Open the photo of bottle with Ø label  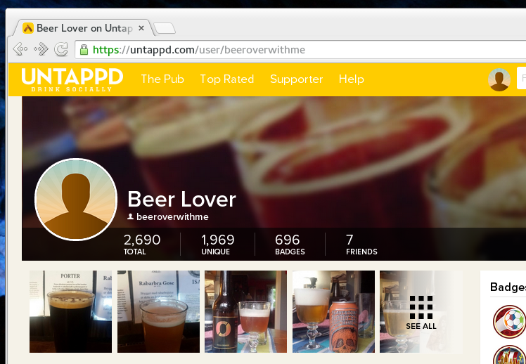pyautogui.click(x=246, y=312)
